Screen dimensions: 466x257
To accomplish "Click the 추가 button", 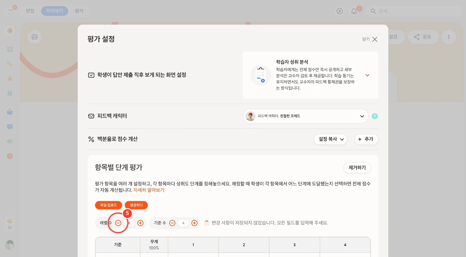I will [366, 139].
